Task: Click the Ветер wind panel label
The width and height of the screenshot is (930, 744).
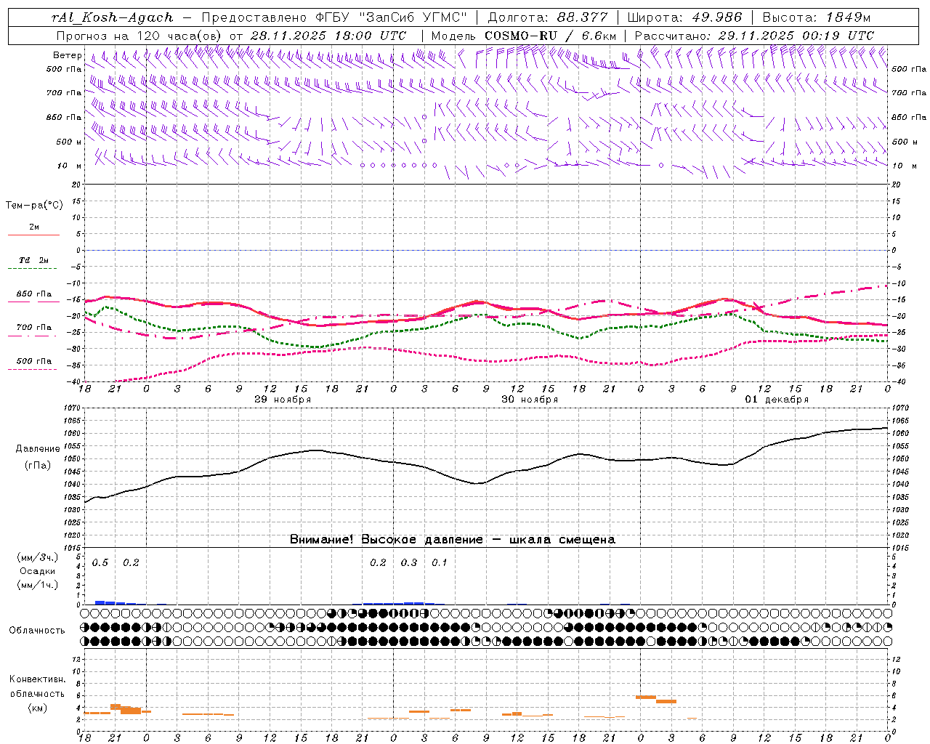Action: pos(67,55)
